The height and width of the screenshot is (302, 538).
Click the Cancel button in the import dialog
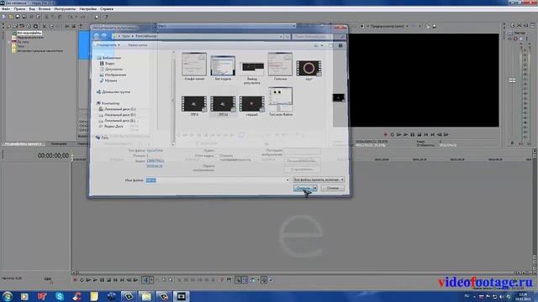(x=333, y=188)
